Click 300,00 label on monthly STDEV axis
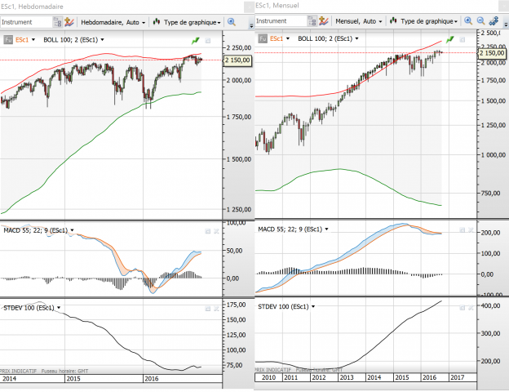This screenshot has width=509, height=392. pos(490,333)
